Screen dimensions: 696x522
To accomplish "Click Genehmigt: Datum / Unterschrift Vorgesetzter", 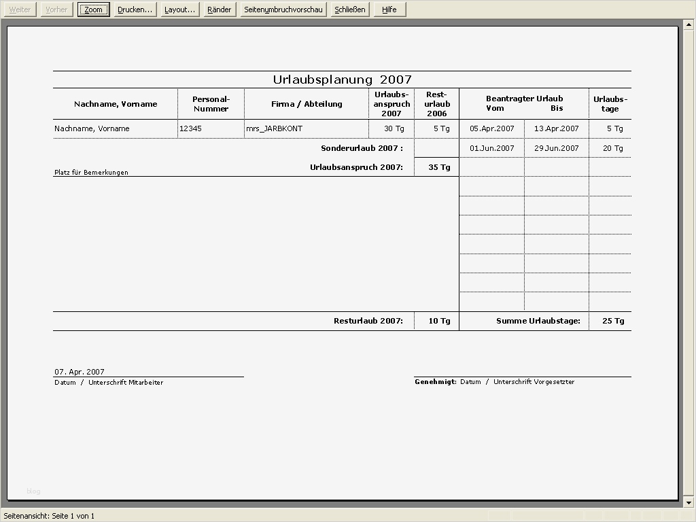I will click(x=495, y=382).
